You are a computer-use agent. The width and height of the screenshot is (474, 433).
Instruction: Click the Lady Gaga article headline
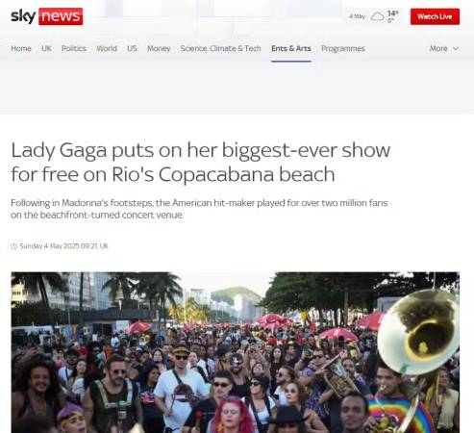pos(201,162)
